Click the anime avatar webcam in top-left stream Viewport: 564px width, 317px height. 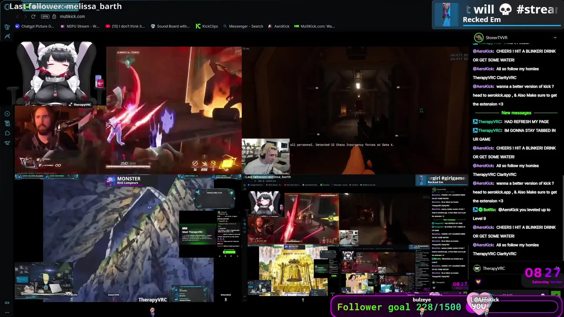pyautogui.click(x=56, y=74)
